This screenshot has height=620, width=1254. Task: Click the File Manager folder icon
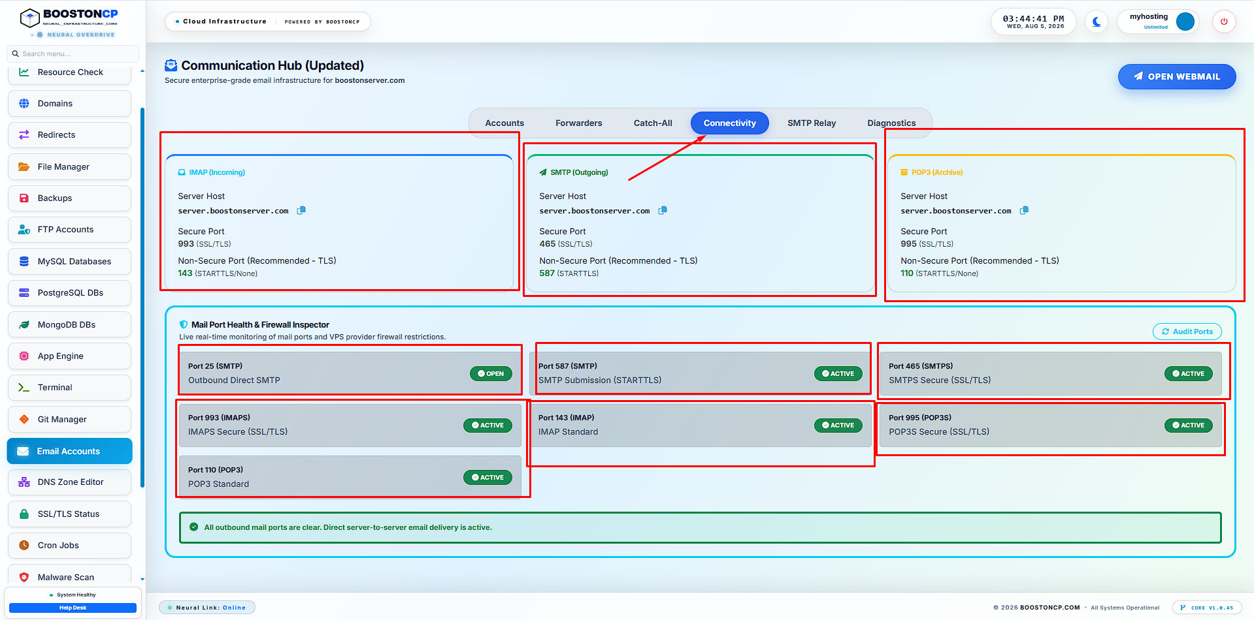click(x=24, y=166)
